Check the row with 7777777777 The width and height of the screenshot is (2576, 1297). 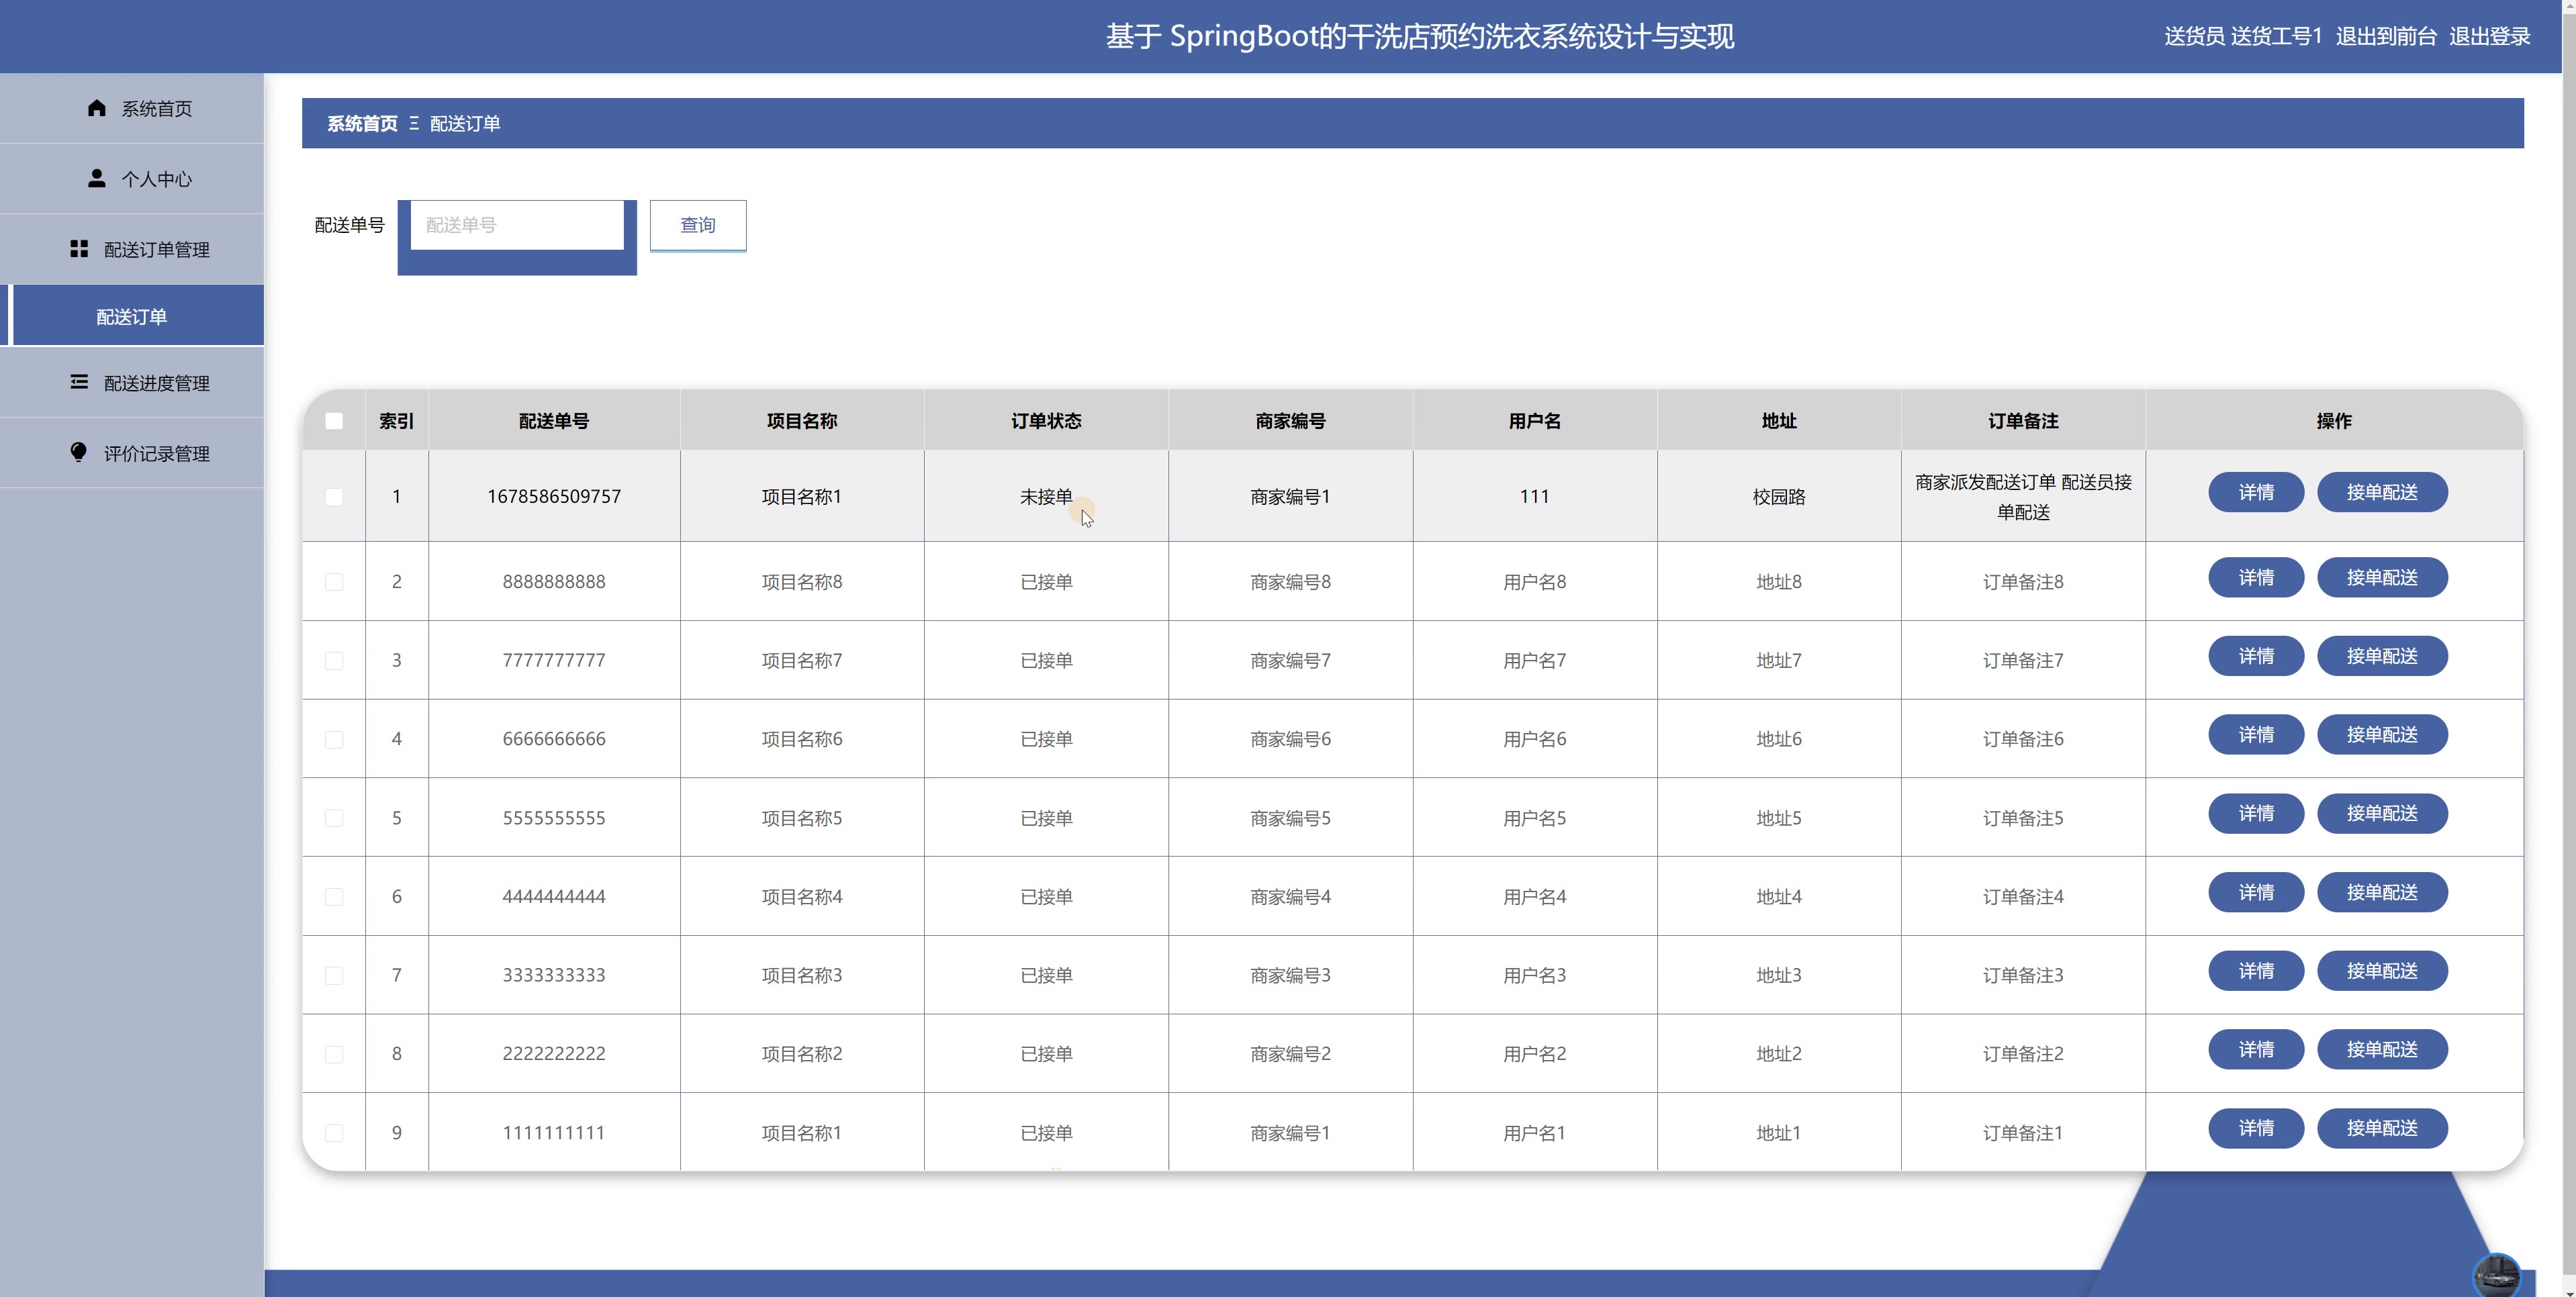pyautogui.click(x=334, y=661)
